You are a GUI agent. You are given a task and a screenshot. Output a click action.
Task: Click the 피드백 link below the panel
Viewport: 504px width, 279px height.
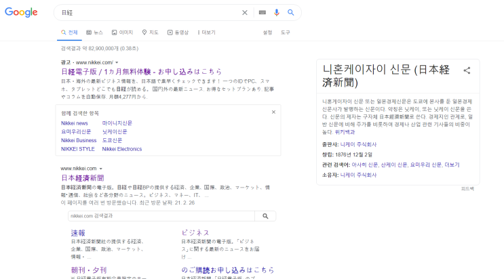tap(467, 189)
